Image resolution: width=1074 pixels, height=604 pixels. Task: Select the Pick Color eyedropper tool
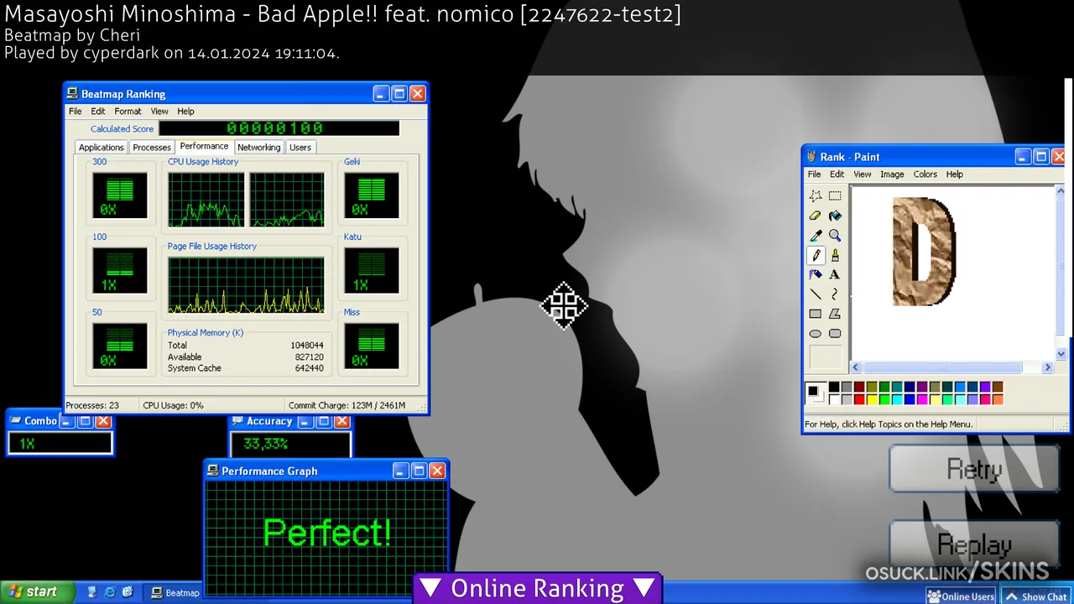(816, 236)
